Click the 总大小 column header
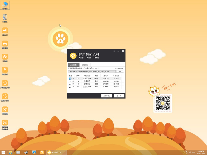This screenshot has width=207, height=155. tap(106, 76)
